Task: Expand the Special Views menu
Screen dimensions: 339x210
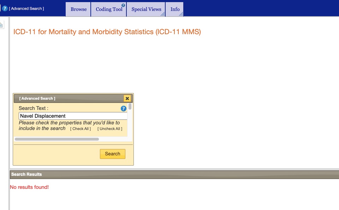Action: 146,10
